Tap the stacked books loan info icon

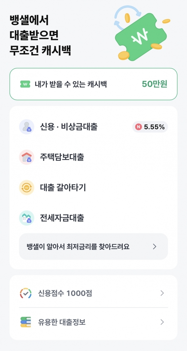25,322
